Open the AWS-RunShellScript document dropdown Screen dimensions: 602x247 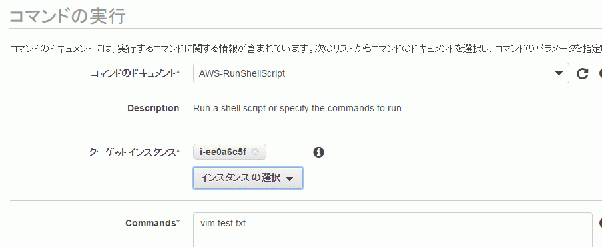381,73
